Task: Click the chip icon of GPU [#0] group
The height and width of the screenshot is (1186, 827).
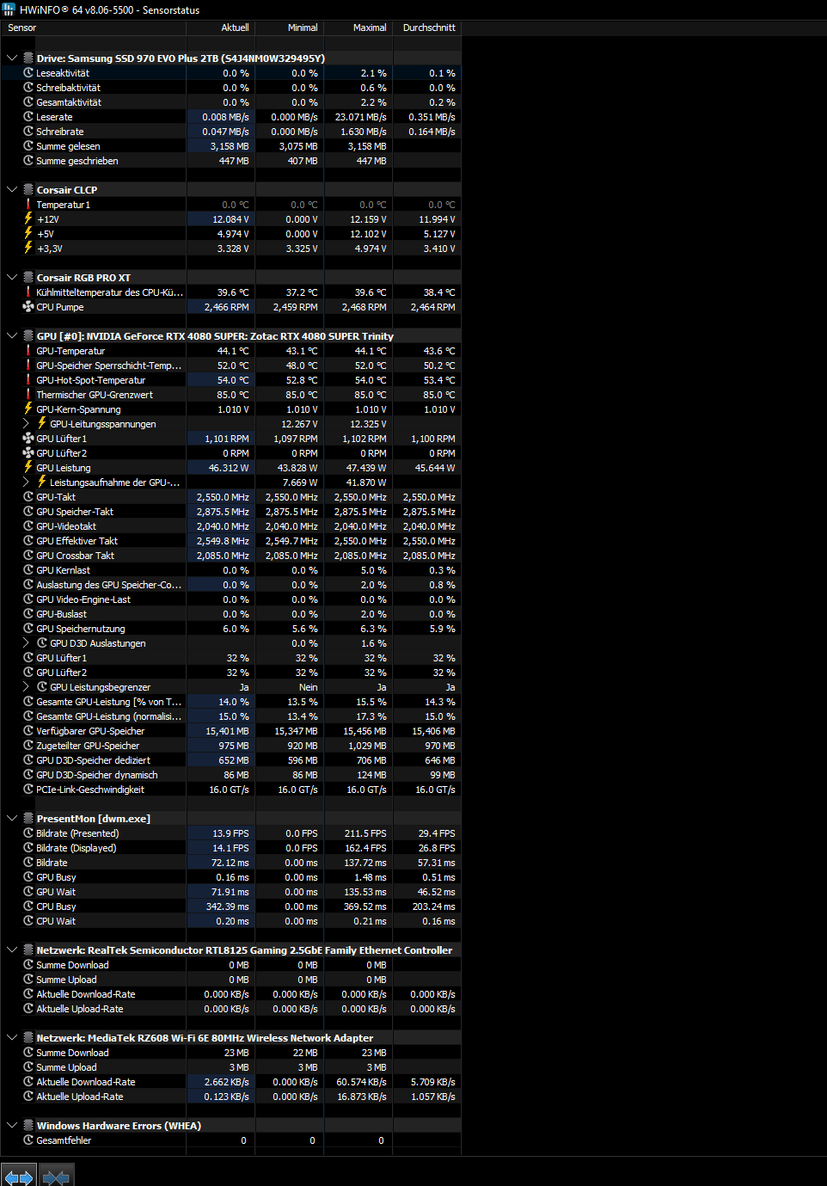Action: pos(28,336)
